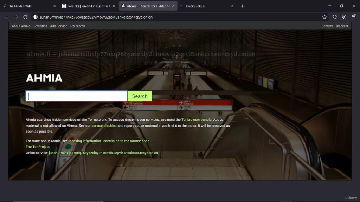Go back to previous page
Viewport: 360px width, 202px height.
click(6, 17)
